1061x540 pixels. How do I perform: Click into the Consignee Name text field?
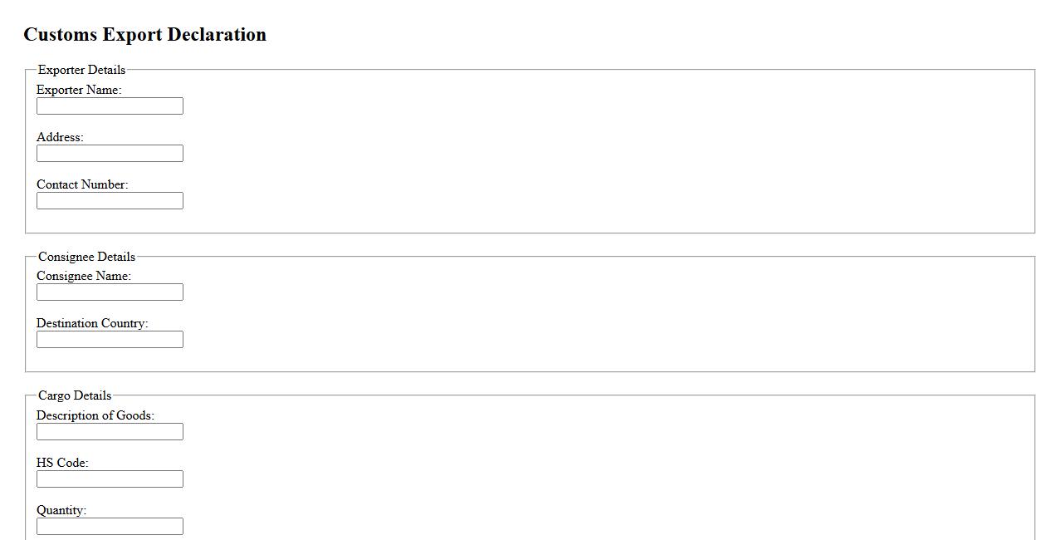tap(110, 292)
